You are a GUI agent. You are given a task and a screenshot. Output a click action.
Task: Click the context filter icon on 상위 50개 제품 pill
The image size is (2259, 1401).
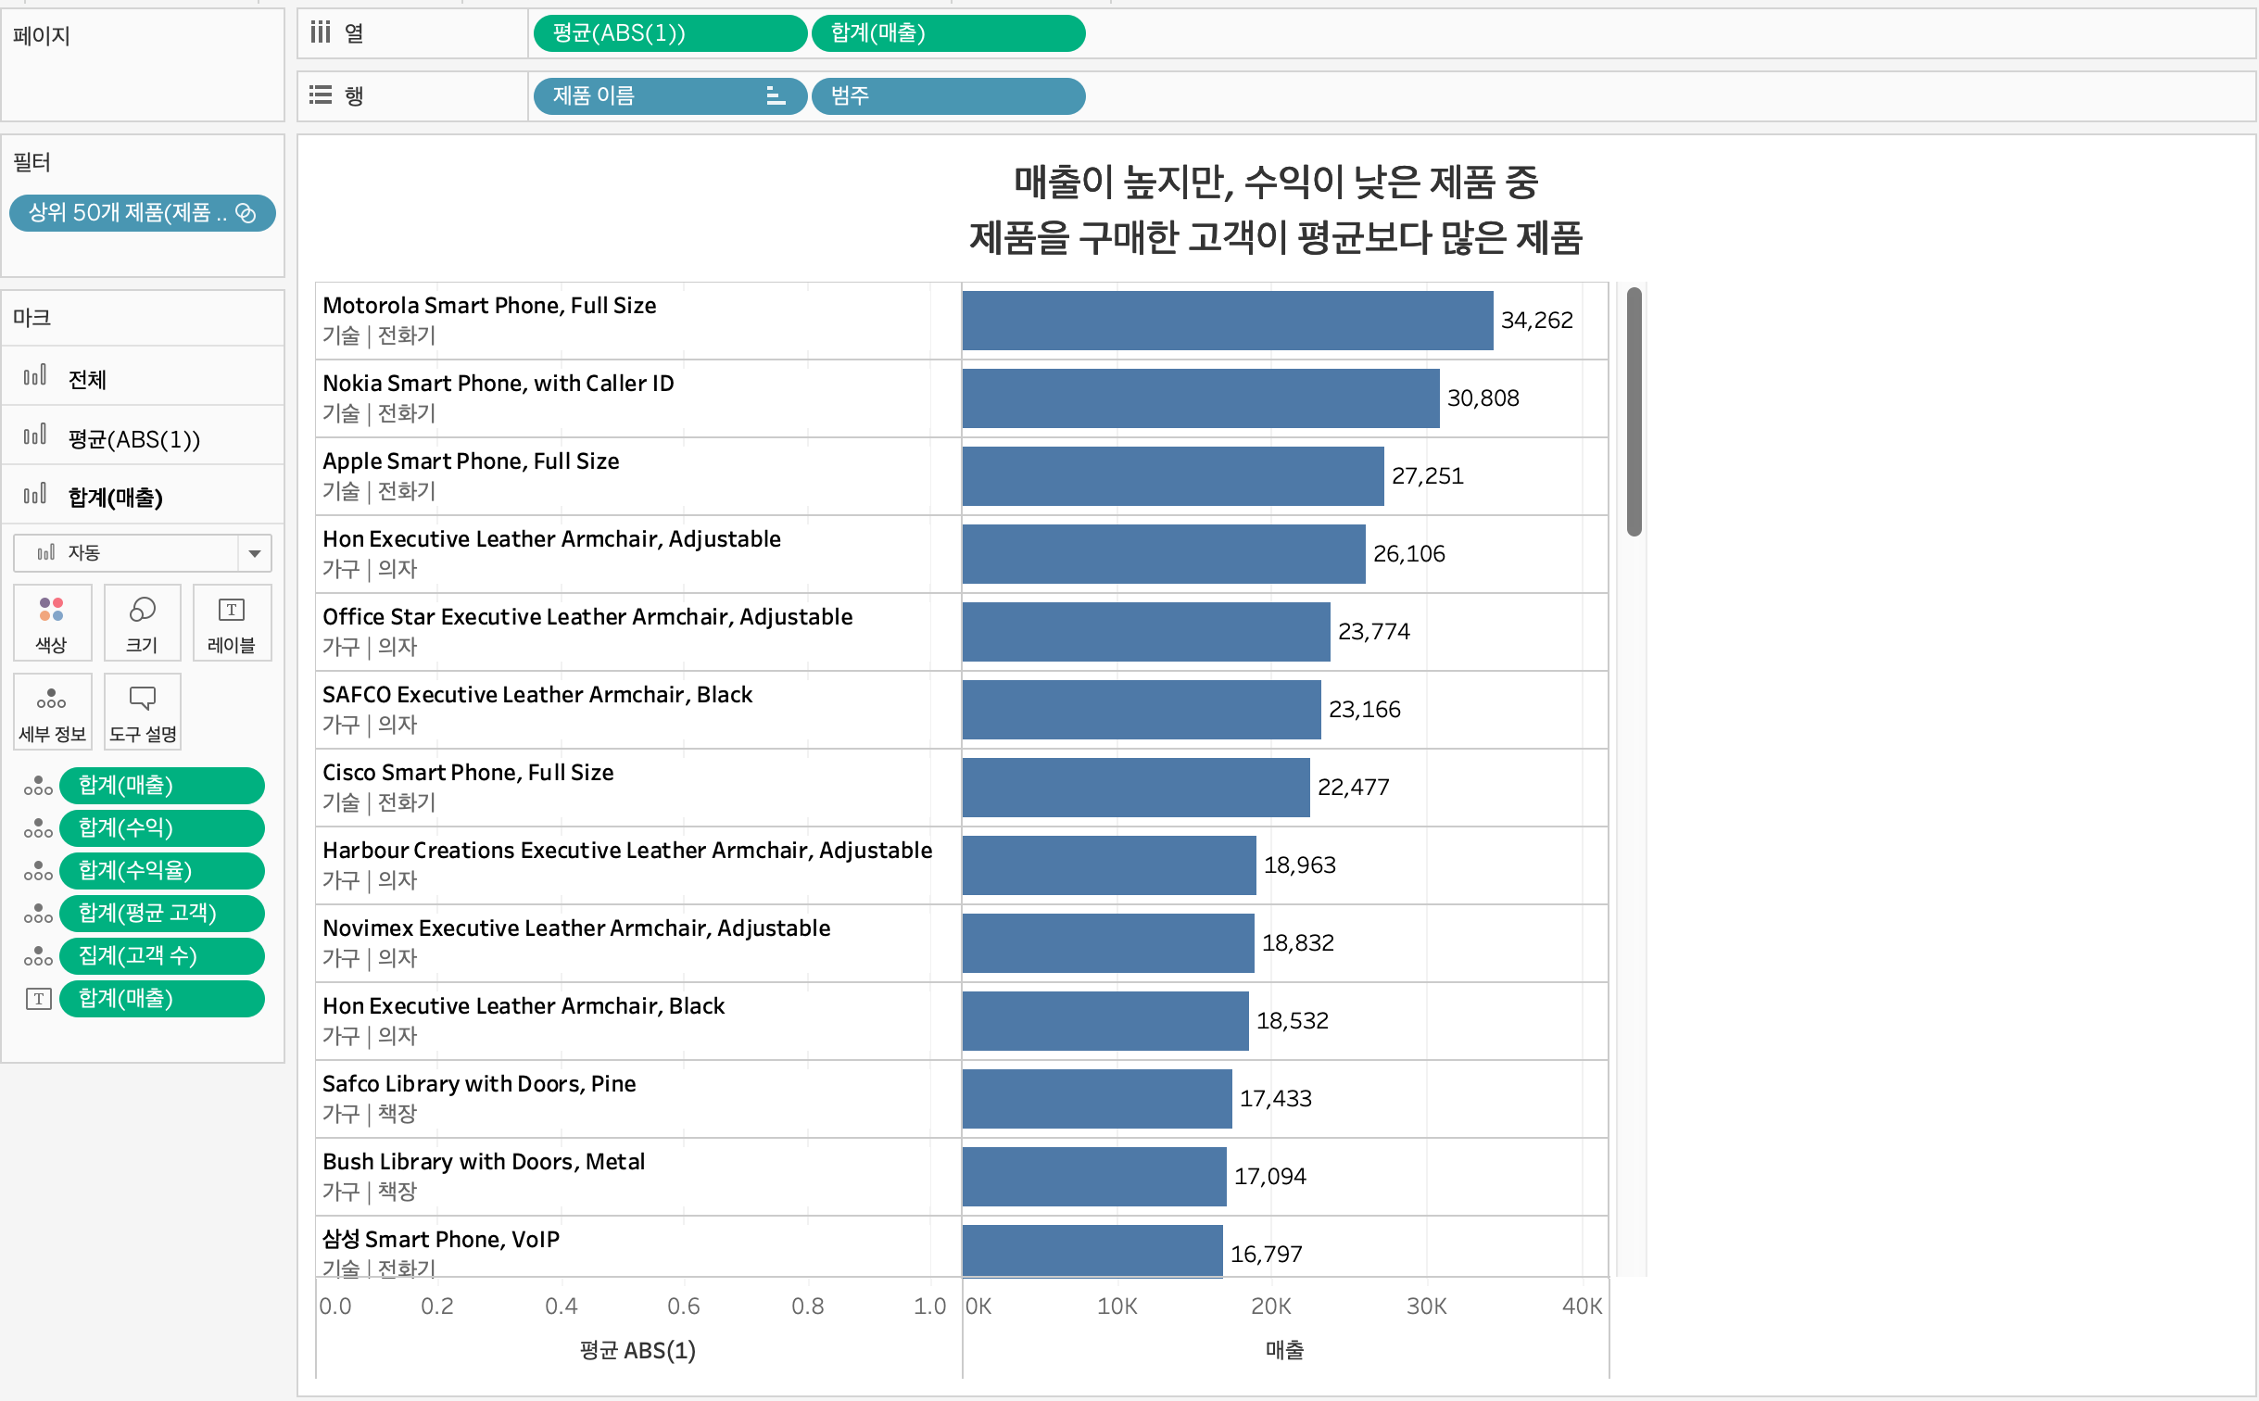point(246,213)
